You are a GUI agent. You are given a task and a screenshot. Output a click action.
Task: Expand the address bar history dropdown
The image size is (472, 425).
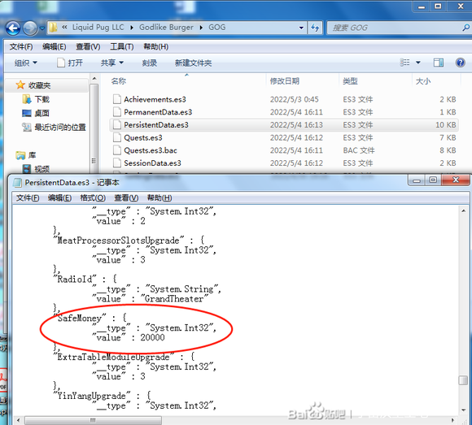301,28
